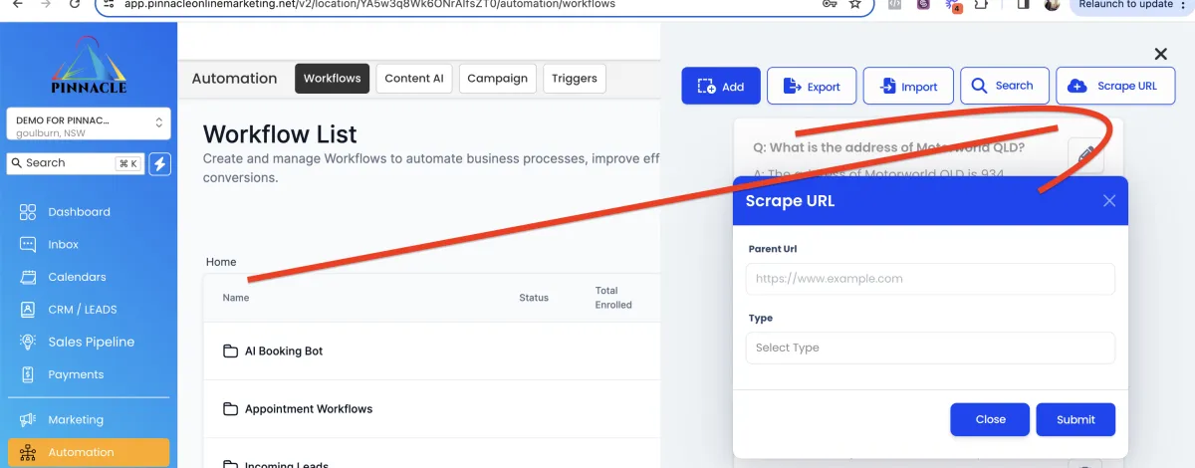Click the Automation page title
The height and width of the screenshot is (468, 1195).
click(234, 79)
